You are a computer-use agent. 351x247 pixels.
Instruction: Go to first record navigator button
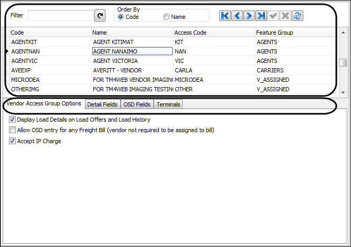pyautogui.click(x=225, y=16)
